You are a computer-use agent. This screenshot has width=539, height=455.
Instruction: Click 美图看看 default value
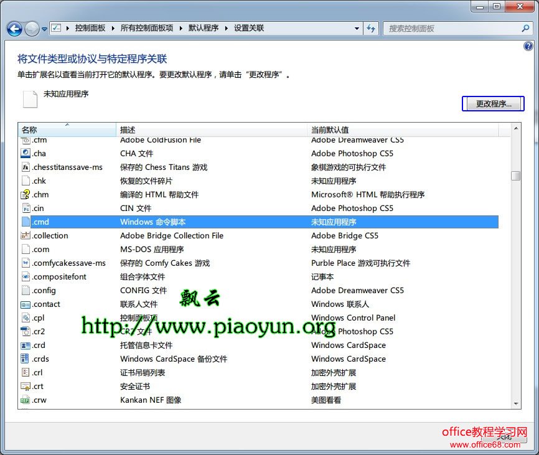[x=326, y=400]
